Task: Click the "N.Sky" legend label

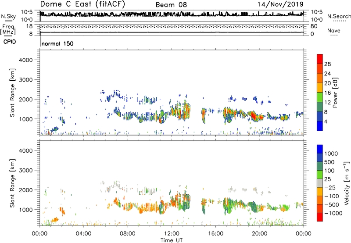Action: [x=8, y=16]
